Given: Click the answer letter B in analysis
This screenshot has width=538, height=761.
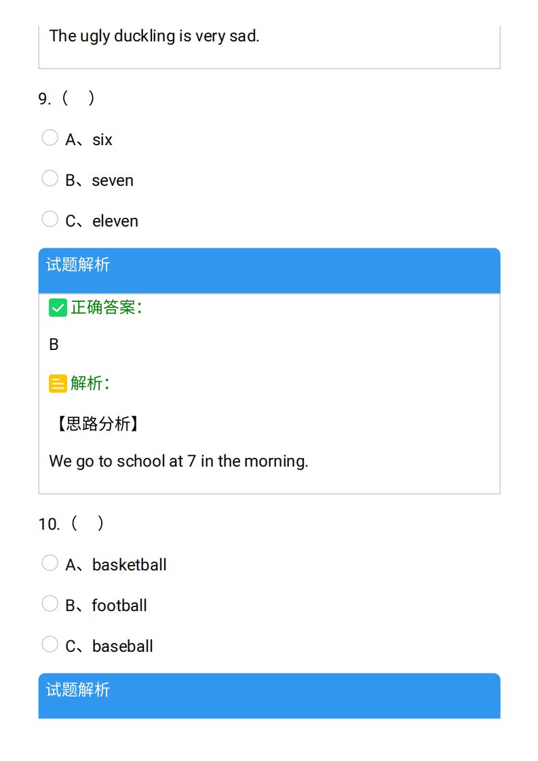Looking at the screenshot, I should tap(54, 345).
